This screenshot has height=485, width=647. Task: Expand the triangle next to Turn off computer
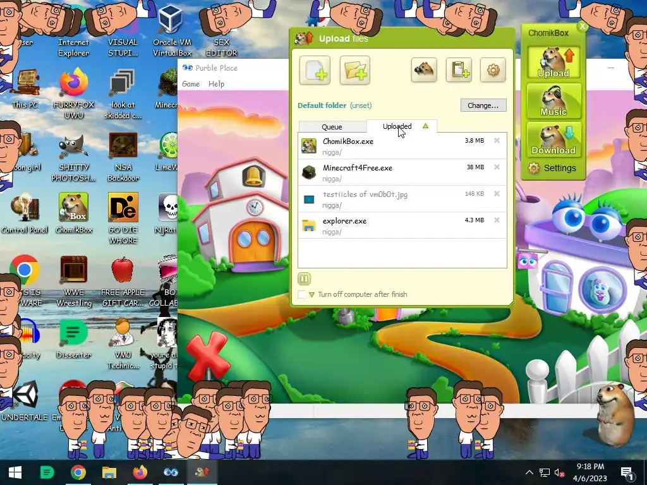click(x=311, y=295)
